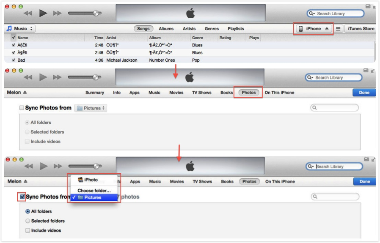Select the highlighted Photos tab in unchecked Sync window
Viewport: 380px width, 243px height.
pyautogui.click(x=249, y=93)
